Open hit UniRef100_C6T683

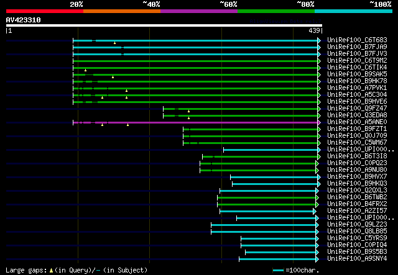[x=357, y=40]
